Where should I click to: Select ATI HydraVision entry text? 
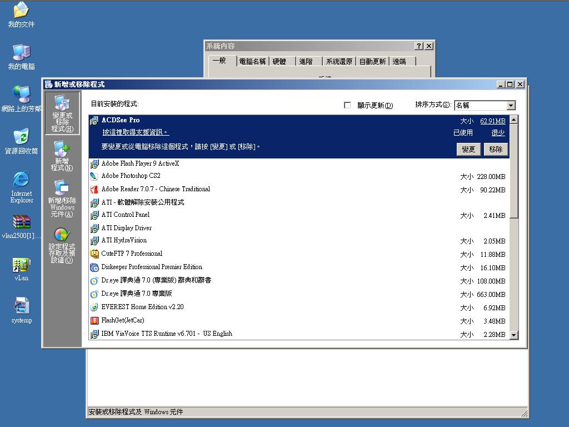(124, 240)
